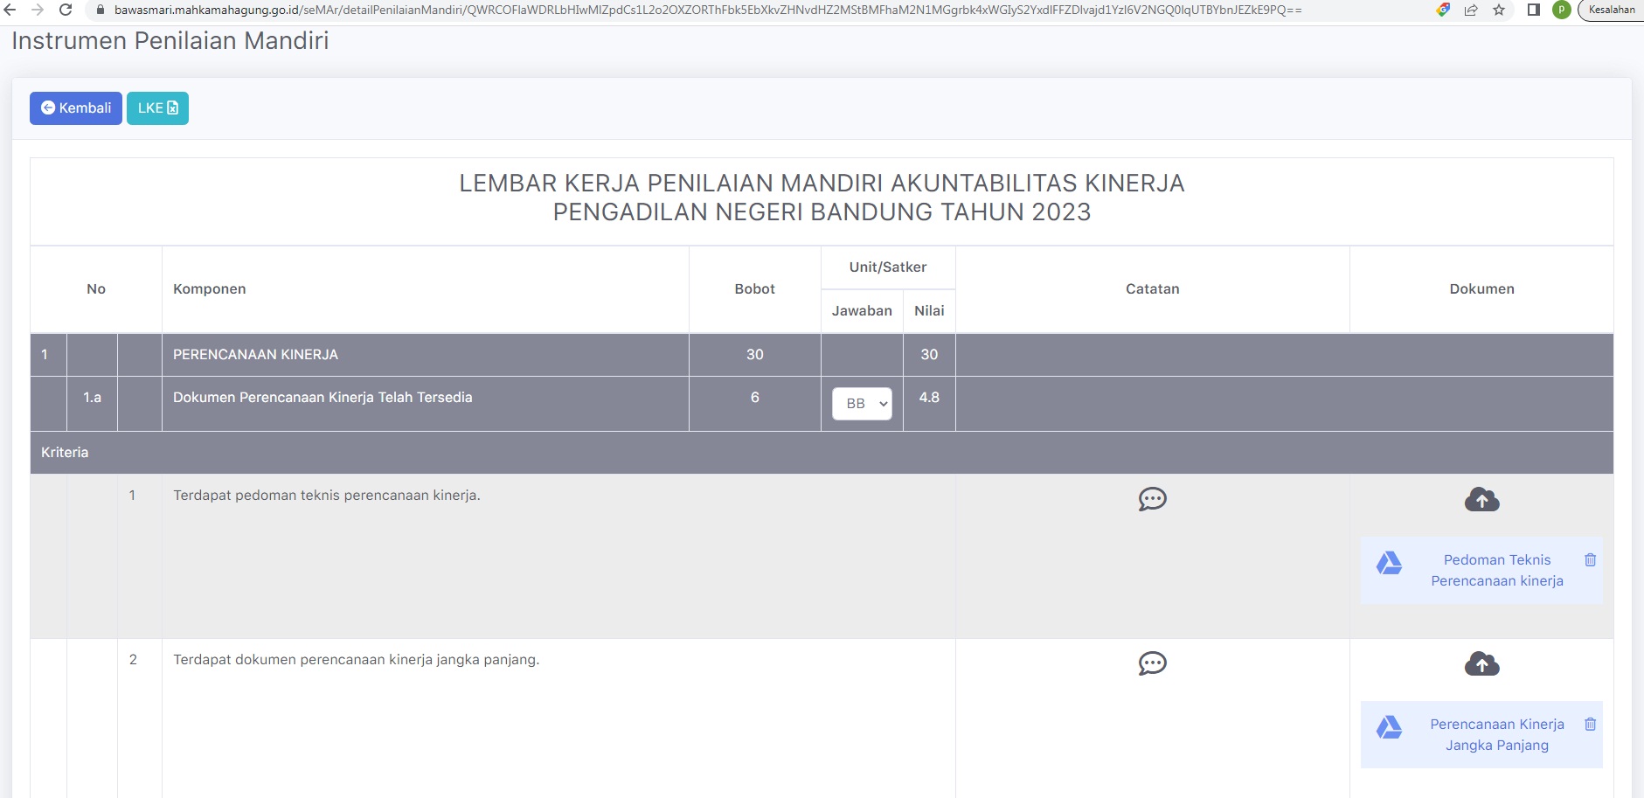Toggle the browser side panel icon
Screen dimensions: 1644x798
point(1533,10)
